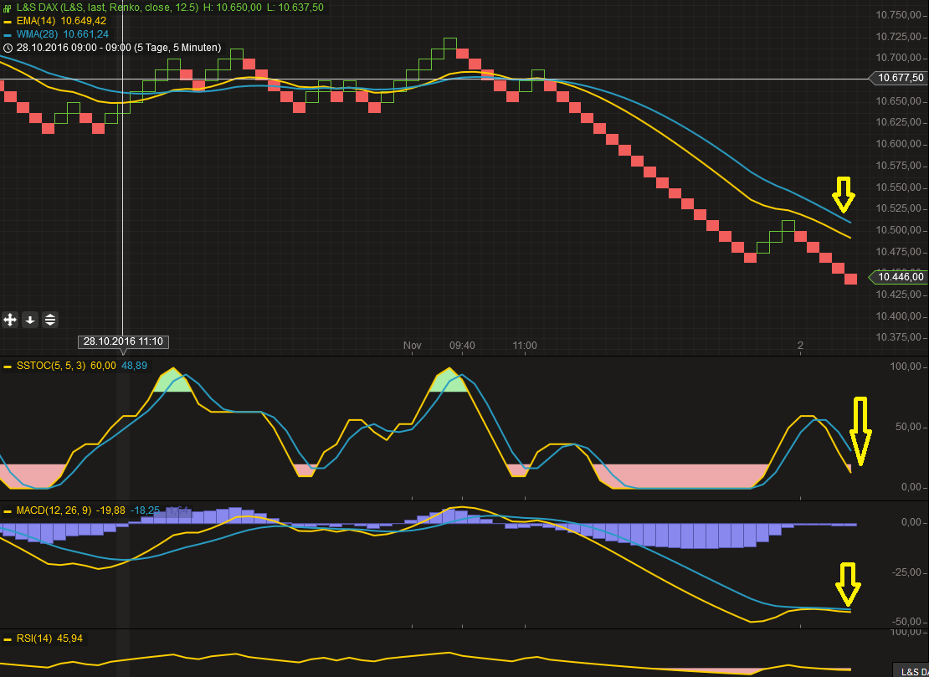Toggle the SSTOC indicator panel via its dash control
929x677 pixels.
[x=6, y=366]
